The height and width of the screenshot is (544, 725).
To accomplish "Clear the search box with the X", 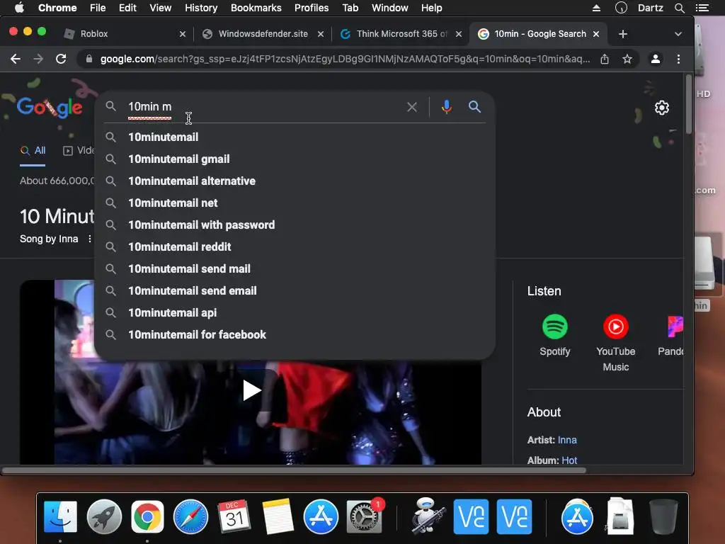I will 411,108.
